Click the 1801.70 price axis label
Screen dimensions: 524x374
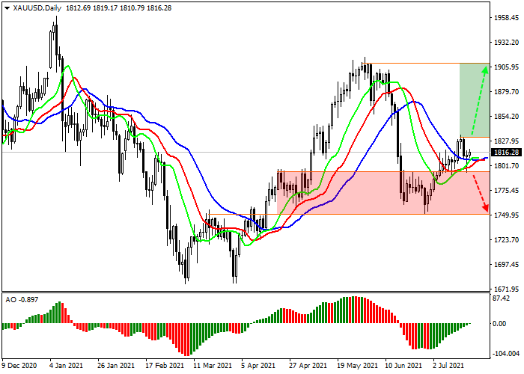coord(506,165)
